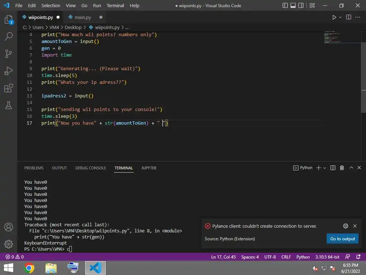This screenshot has width=366, height=275.
Task: Split the editor to the right
Action: (x=348, y=17)
